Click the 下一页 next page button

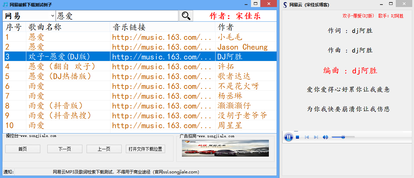coord(65,149)
